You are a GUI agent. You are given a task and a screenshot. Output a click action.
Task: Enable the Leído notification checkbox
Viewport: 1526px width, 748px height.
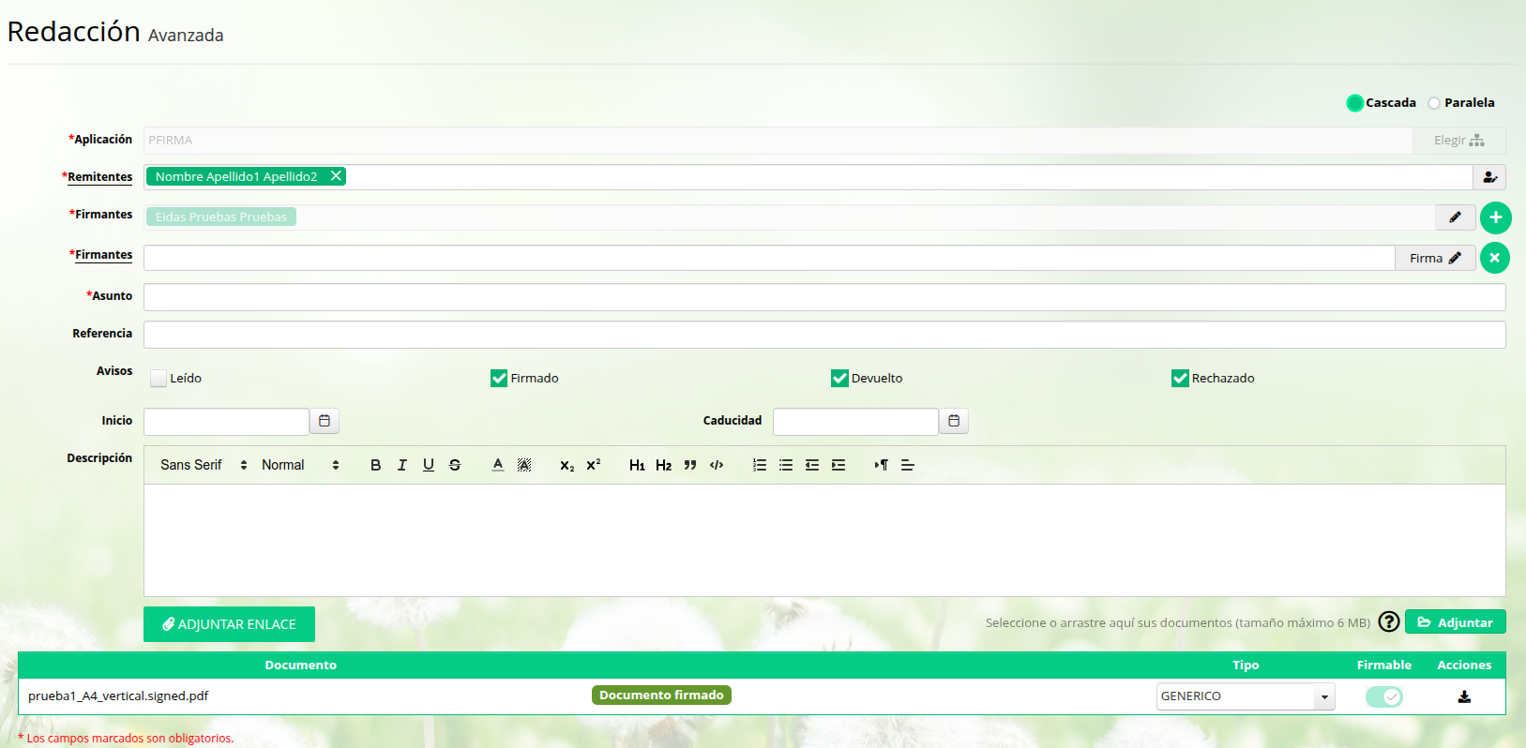[x=159, y=379]
